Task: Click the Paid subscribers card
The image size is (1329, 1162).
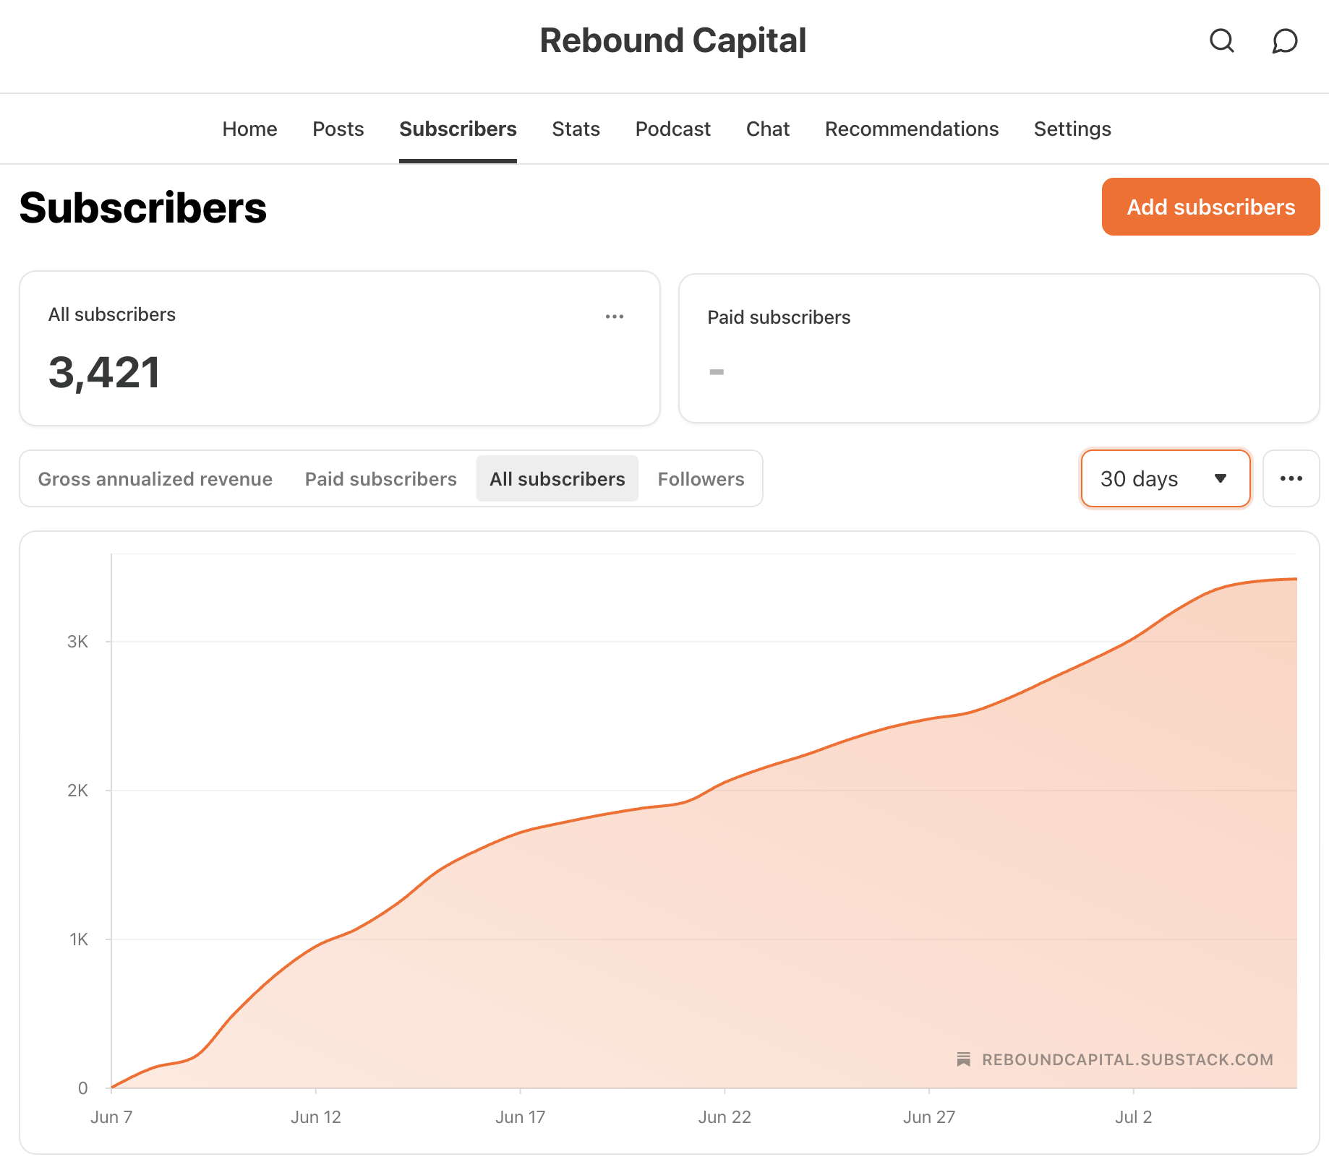Action: [x=998, y=348]
